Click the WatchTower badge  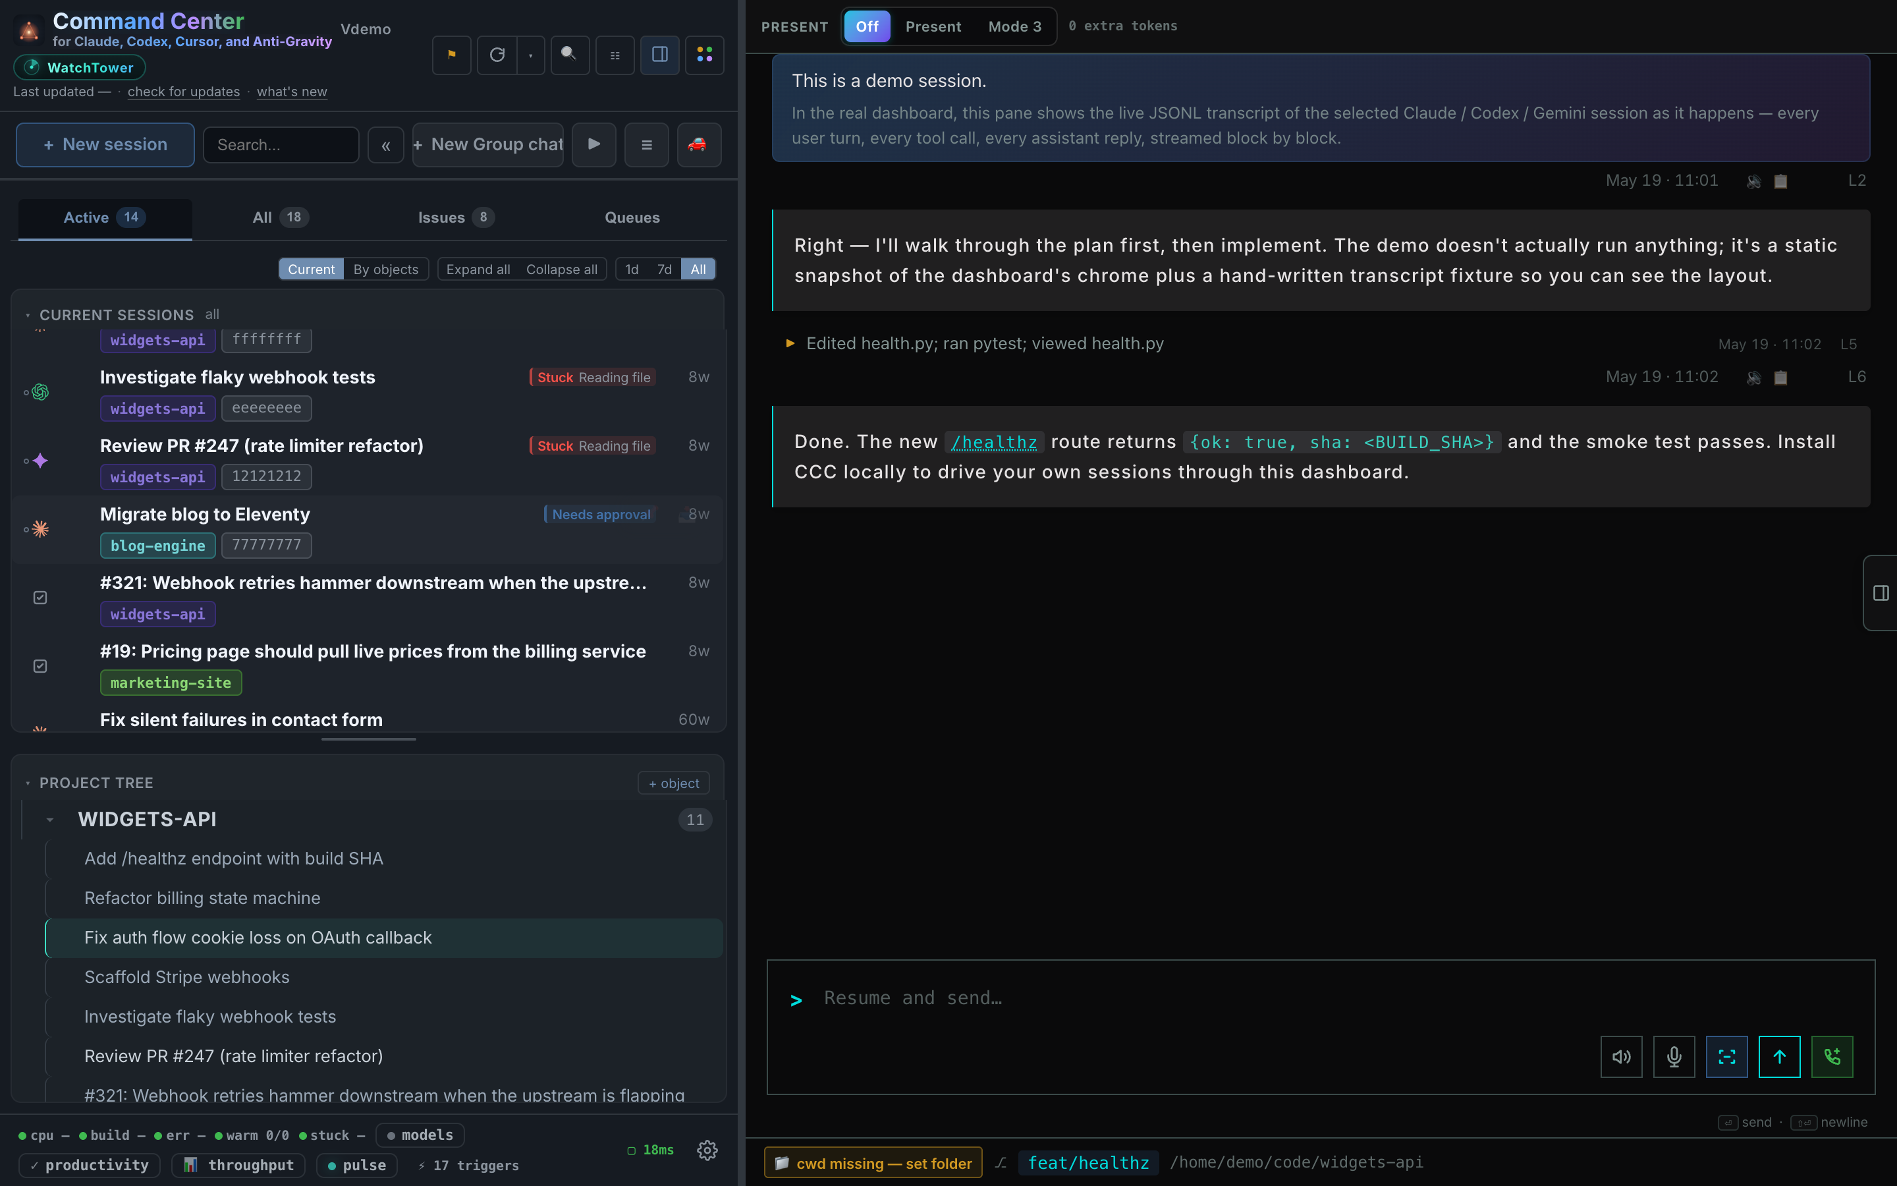pyautogui.click(x=80, y=67)
